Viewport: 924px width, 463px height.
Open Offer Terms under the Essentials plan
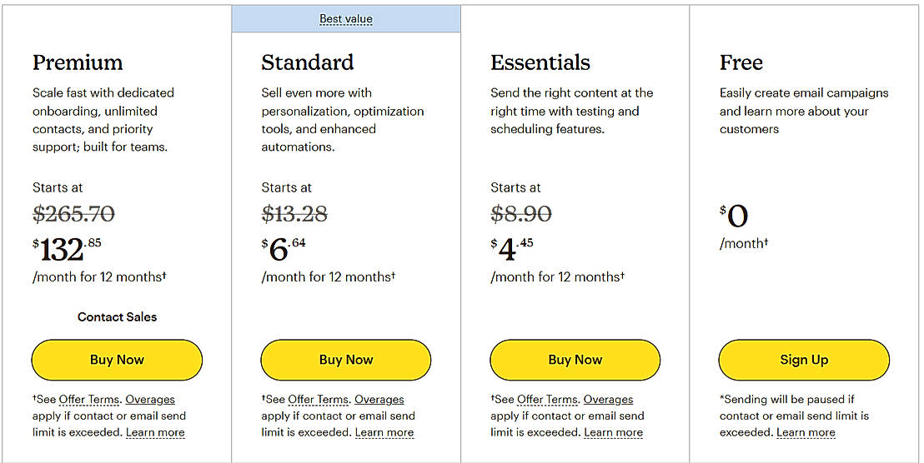coord(548,400)
